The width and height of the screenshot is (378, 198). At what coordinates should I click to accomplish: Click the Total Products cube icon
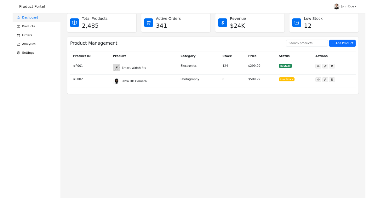[x=74, y=23]
